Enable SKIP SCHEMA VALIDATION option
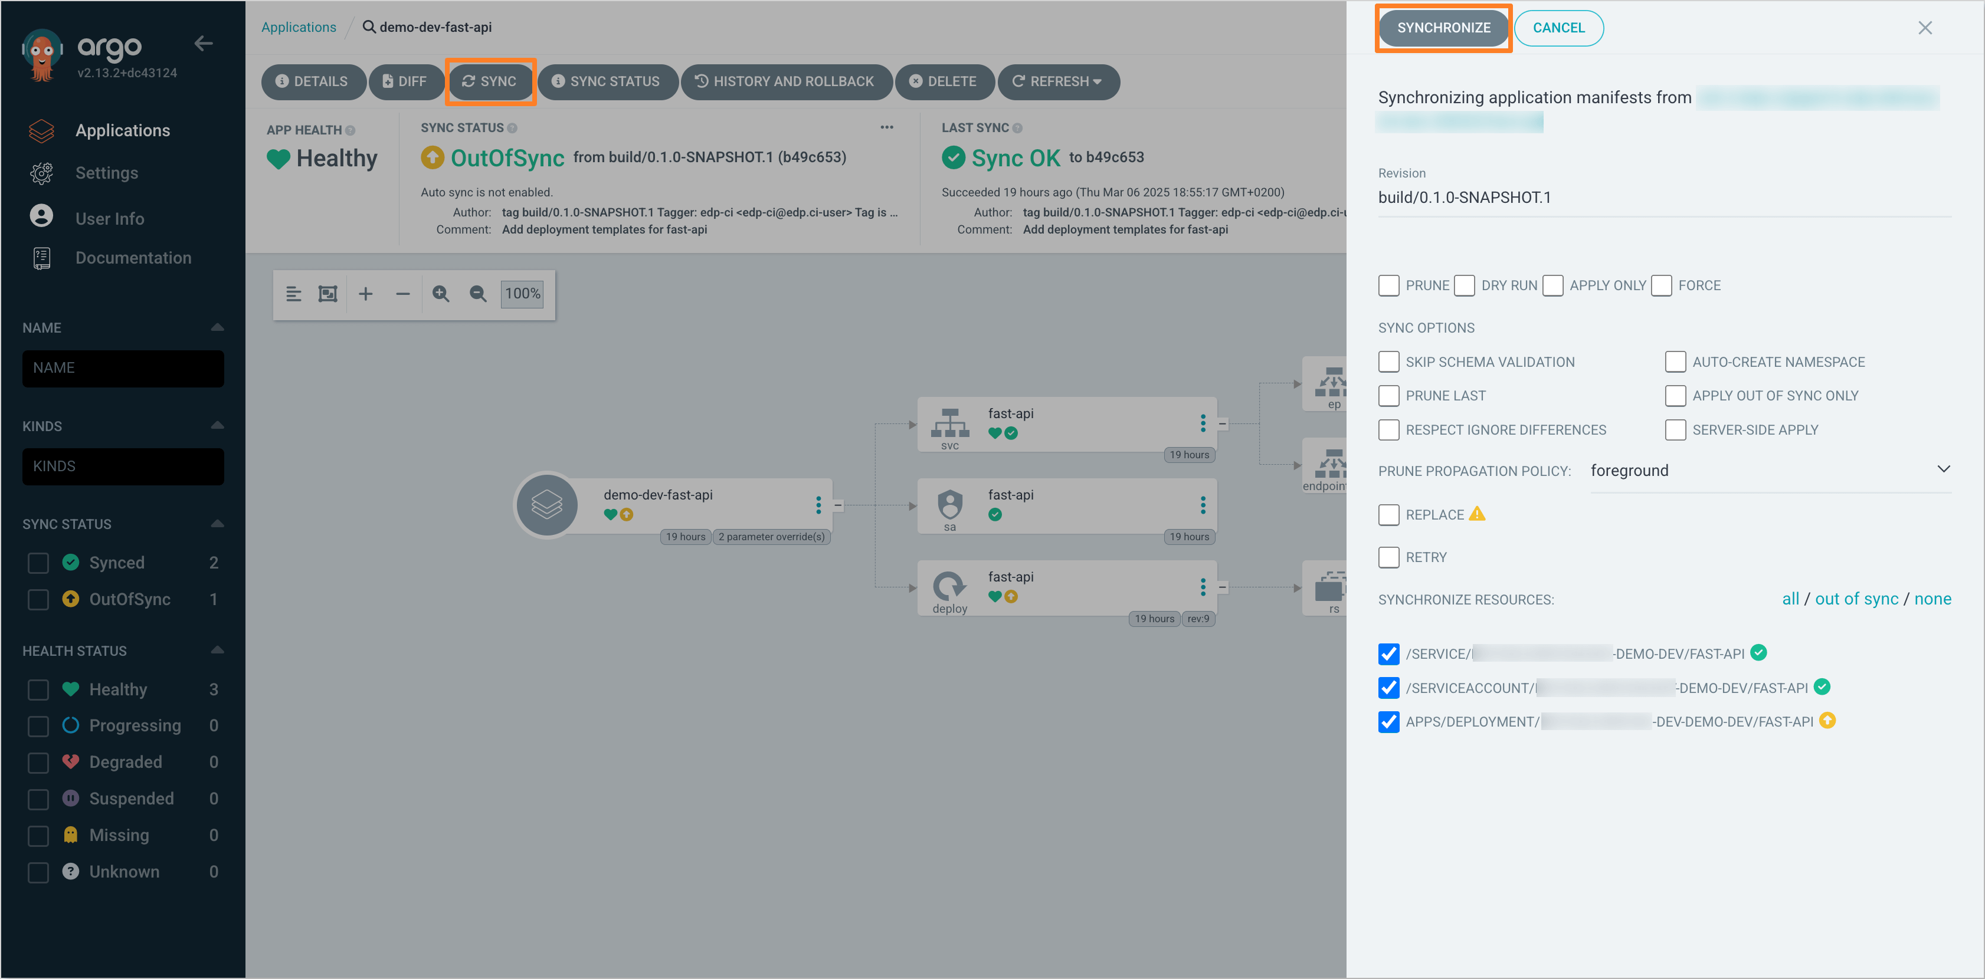The width and height of the screenshot is (1985, 979). point(1389,362)
